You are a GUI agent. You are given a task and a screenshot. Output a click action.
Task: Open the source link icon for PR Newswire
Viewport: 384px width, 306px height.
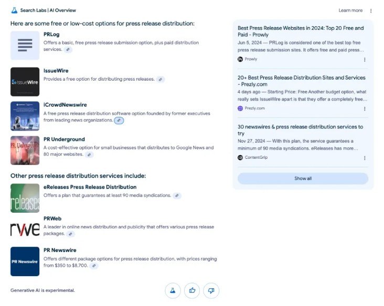tap(94, 266)
